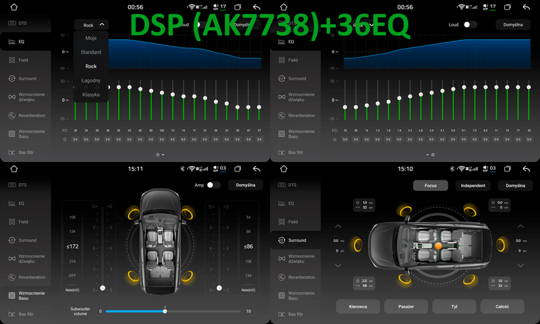The width and height of the screenshot is (540, 324).
Task: Select 108 in the left Rate(HZ) picker
Action: tap(72, 217)
